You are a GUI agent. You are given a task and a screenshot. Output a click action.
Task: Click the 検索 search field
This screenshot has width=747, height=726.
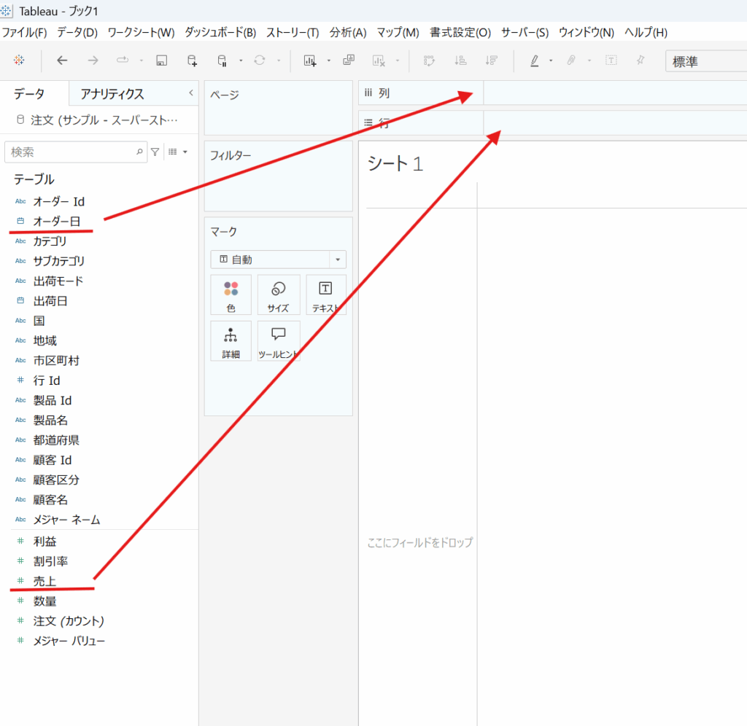click(71, 152)
